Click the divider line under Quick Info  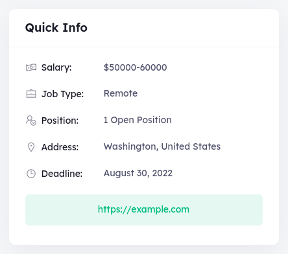(144, 47)
